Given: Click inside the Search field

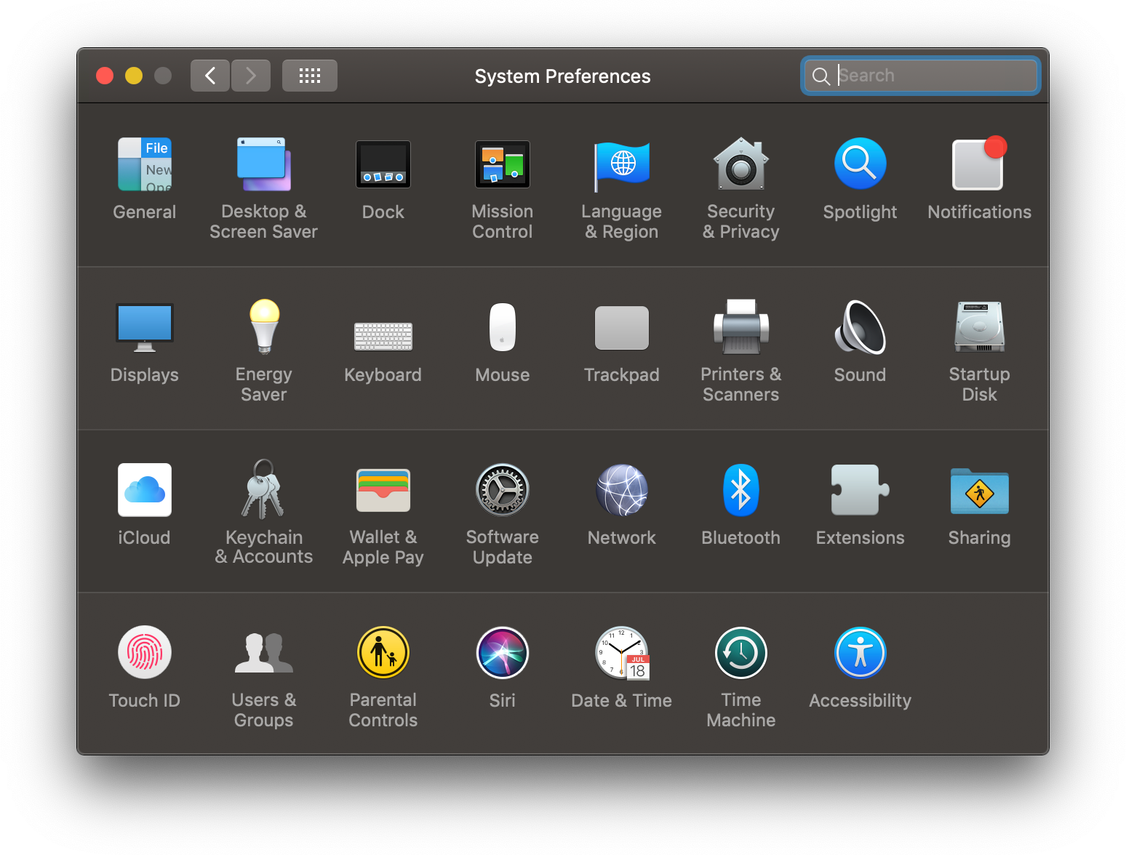Looking at the screenshot, I should 920,75.
